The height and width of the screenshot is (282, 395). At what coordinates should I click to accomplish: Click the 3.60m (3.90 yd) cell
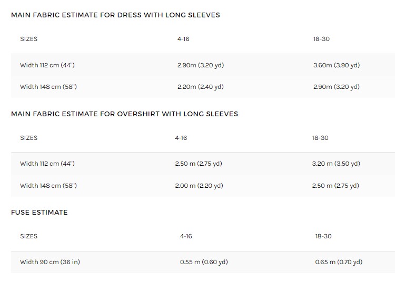pos(336,65)
